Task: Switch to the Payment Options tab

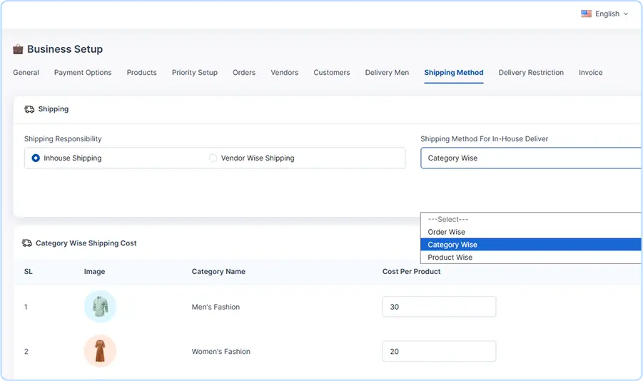Action: click(83, 73)
